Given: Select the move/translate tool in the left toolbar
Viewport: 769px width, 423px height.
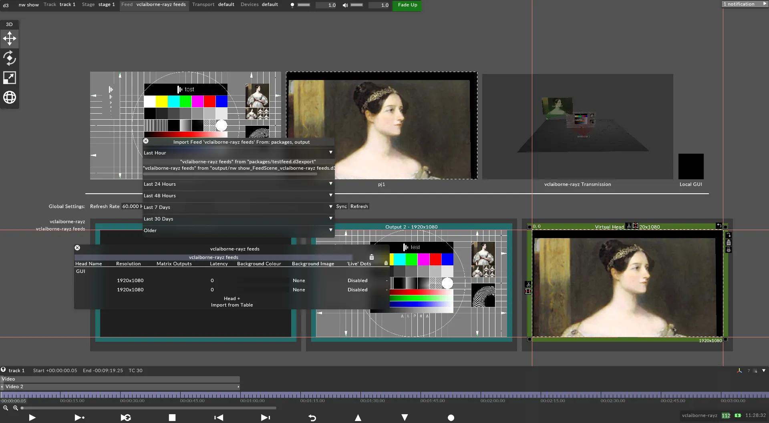Looking at the screenshot, I should [10, 39].
